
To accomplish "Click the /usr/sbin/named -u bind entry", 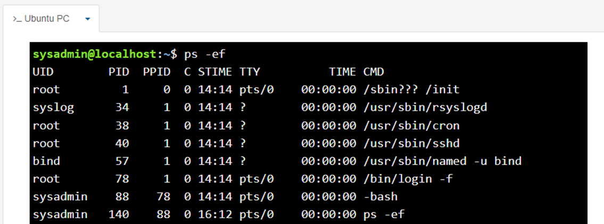I will pyautogui.click(x=442, y=161).
